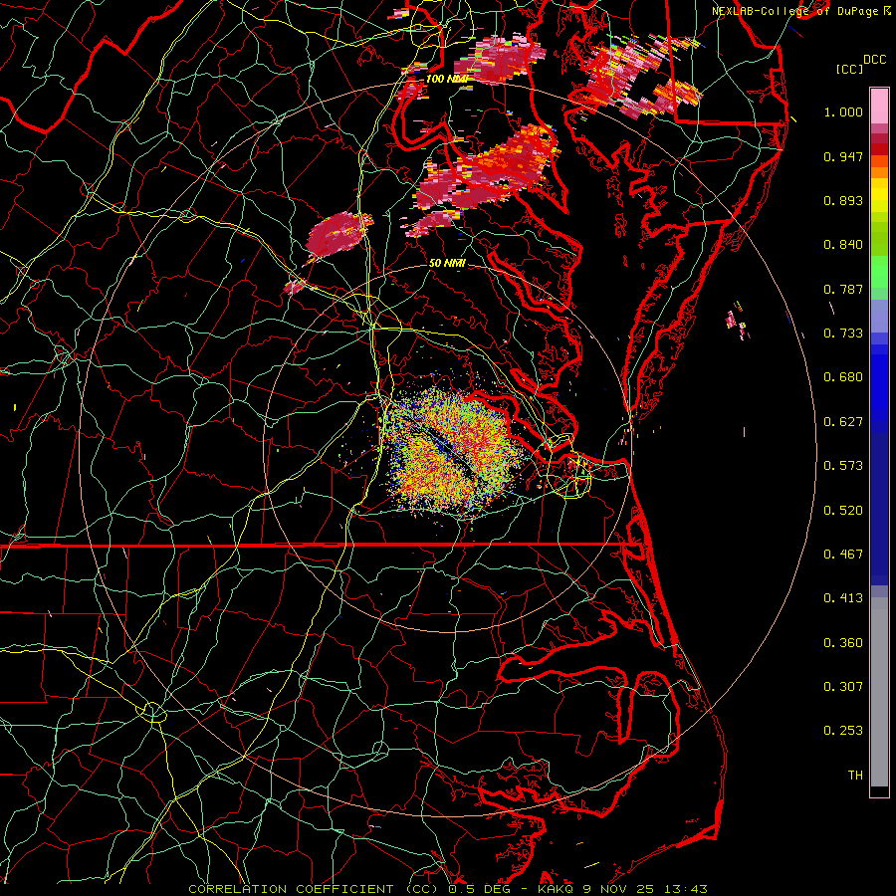
Task: Select the 0.360 legend value
Action: 843,643
